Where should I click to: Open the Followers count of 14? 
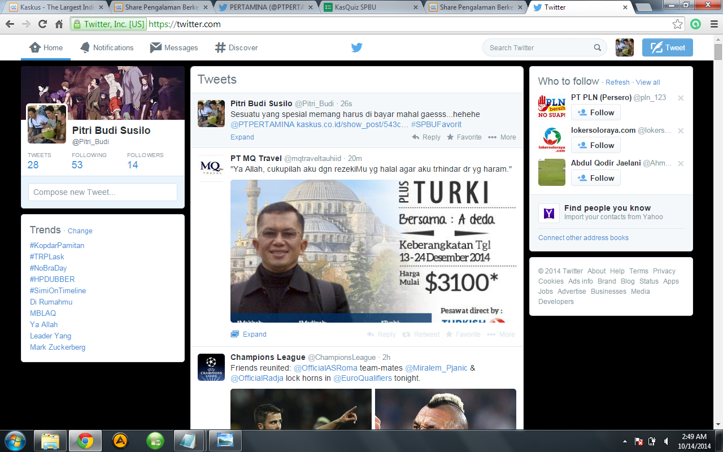click(x=145, y=160)
